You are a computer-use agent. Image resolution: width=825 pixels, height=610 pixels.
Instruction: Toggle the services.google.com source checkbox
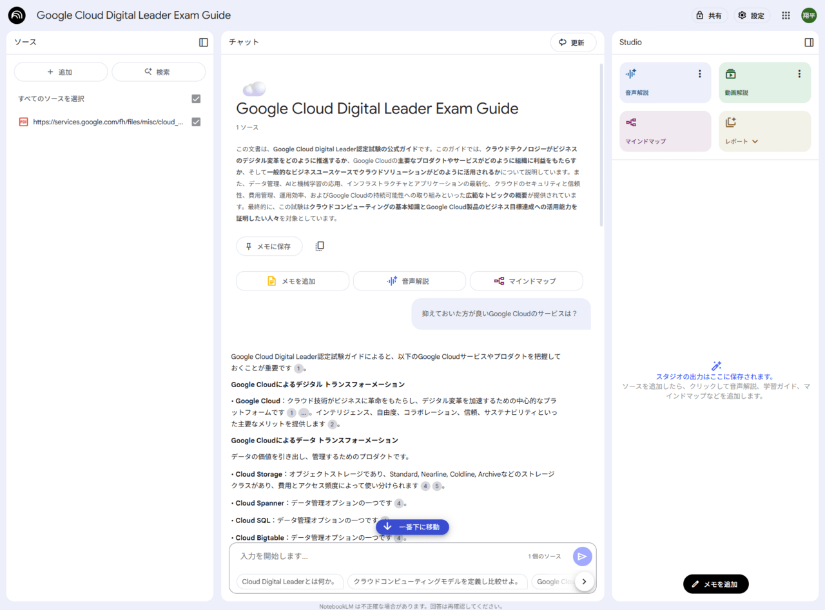(197, 122)
